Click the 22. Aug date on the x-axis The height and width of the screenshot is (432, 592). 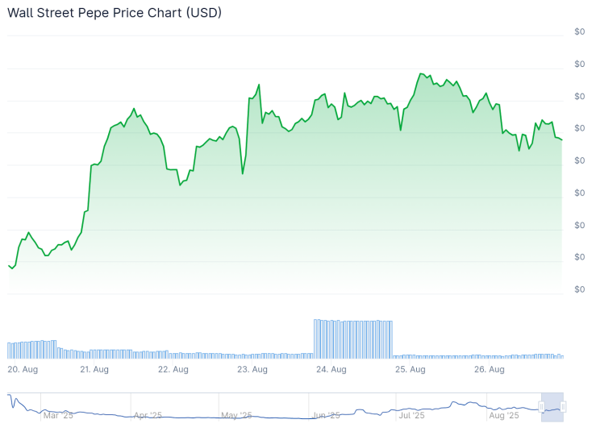click(173, 369)
